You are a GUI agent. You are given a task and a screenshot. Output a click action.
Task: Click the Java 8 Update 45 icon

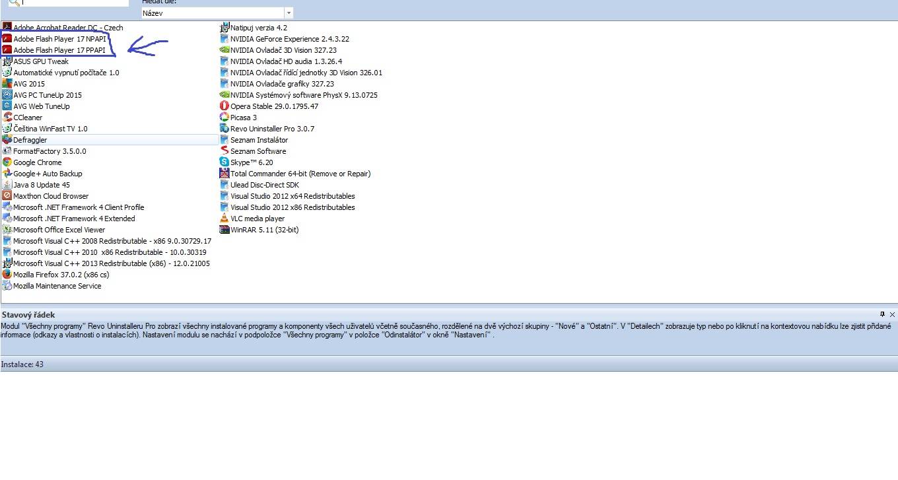pos(7,185)
